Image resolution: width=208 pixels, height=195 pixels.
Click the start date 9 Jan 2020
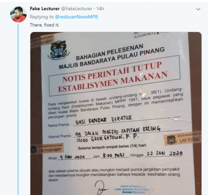click(x=73, y=157)
